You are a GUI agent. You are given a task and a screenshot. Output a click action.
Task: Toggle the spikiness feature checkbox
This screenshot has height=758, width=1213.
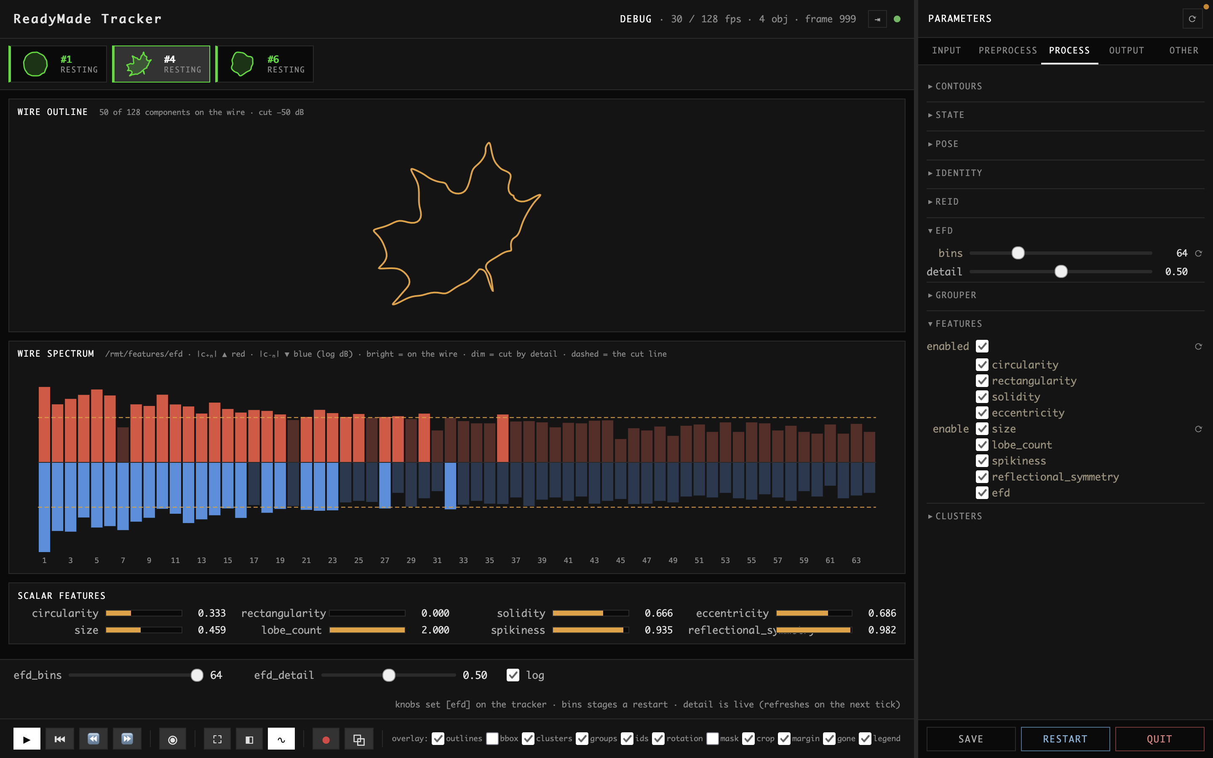pos(982,461)
